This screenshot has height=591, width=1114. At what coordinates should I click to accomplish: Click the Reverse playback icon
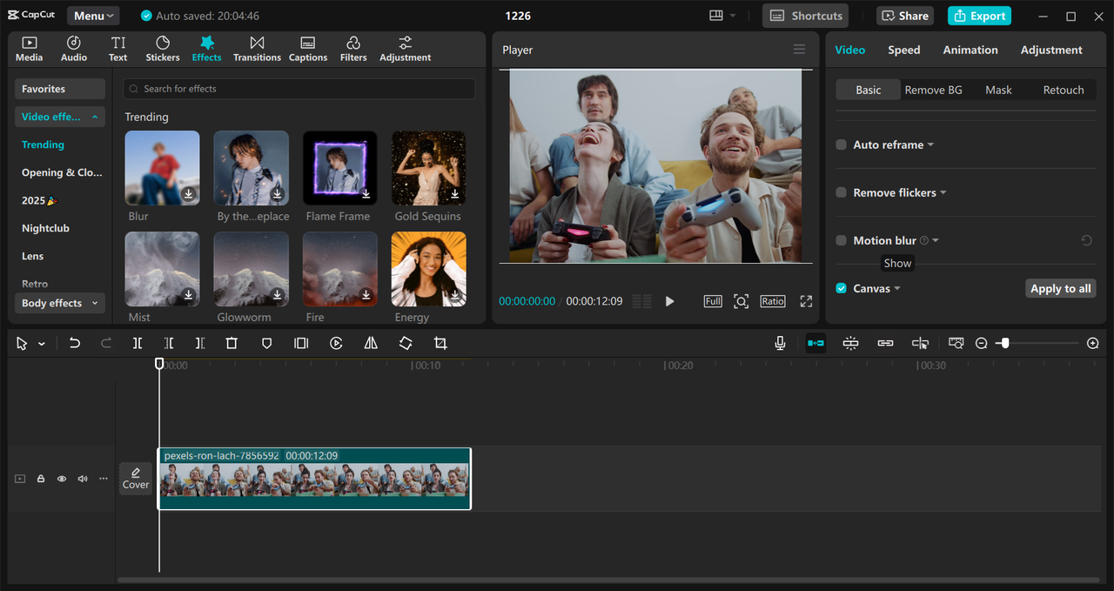pos(336,344)
